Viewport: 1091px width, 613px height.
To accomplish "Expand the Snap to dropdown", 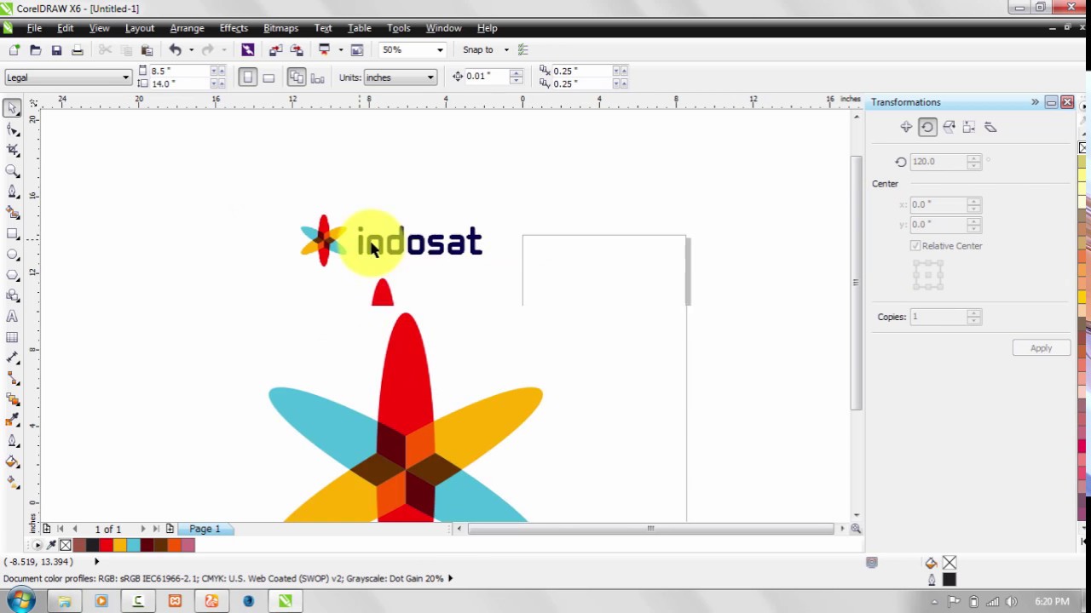I will 505,50.
